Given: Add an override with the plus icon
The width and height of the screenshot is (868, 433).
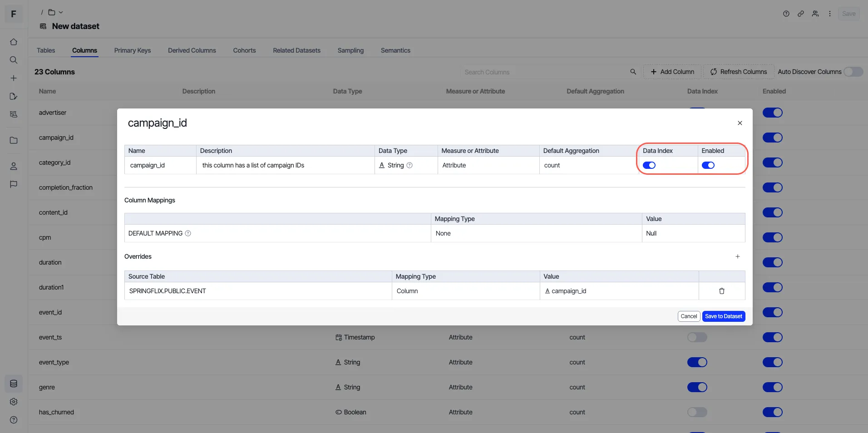Looking at the screenshot, I should point(738,256).
